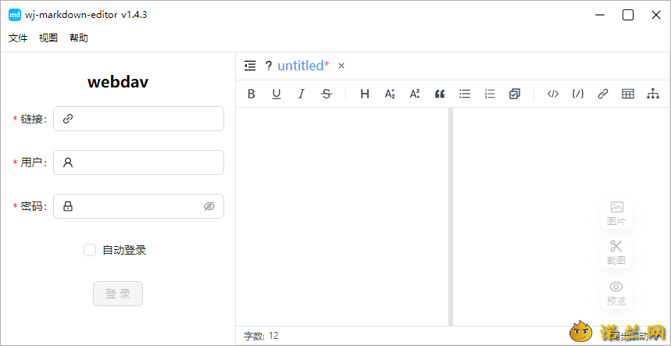Image resolution: width=671 pixels, height=346 pixels.
Task: Apply italic formatting from the toolbar
Action: (x=302, y=94)
